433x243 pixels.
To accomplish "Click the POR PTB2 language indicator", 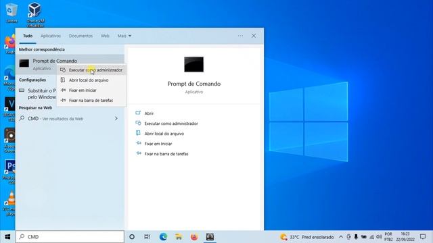I will (388, 237).
